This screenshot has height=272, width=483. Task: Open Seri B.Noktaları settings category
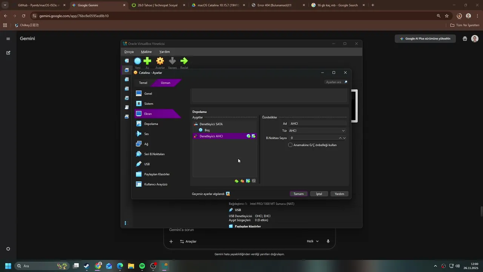click(158, 154)
